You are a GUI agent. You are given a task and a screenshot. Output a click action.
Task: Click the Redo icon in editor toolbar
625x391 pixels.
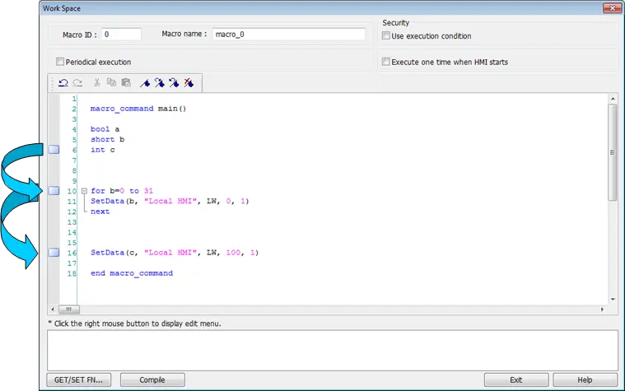click(x=77, y=83)
